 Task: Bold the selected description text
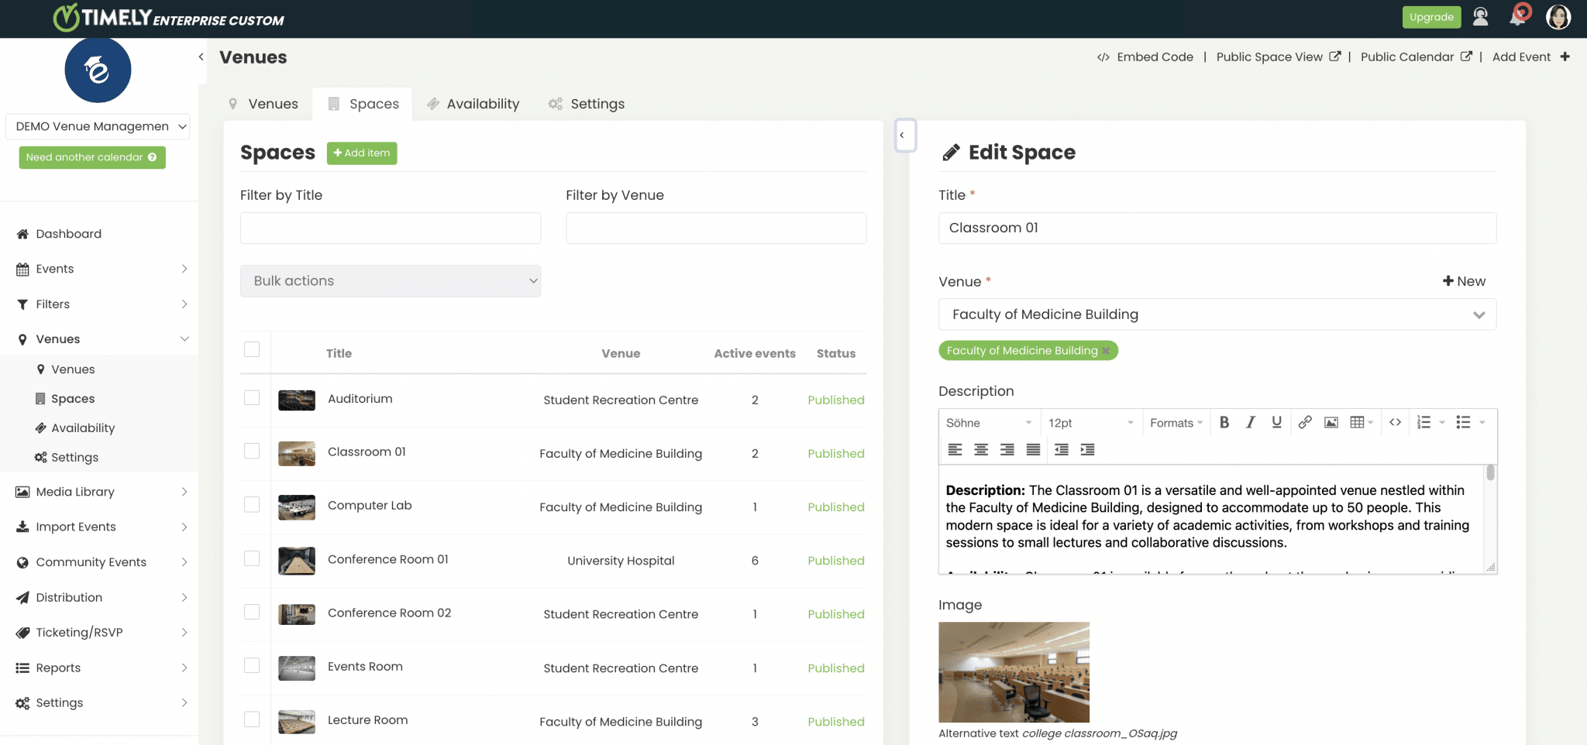click(x=1224, y=423)
